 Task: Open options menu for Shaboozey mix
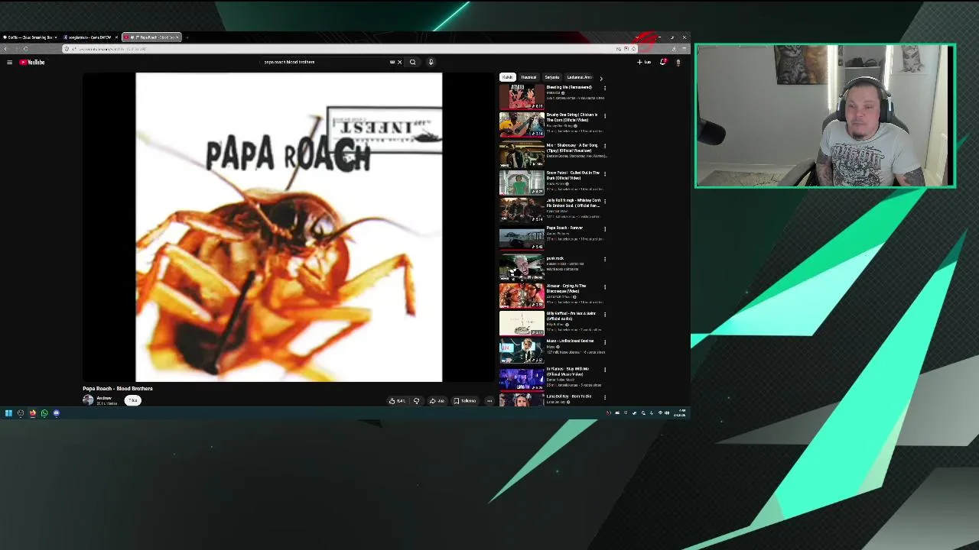point(605,145)
